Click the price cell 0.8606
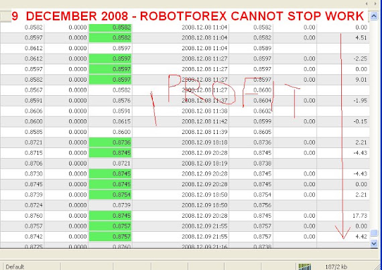 click(x=34, y=111)
